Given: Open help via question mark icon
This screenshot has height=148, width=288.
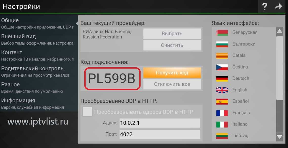Looking at the screenshot, I should tap(264, 7).
